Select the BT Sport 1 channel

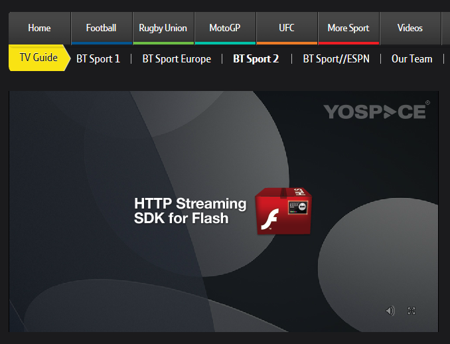pos(98,59)
